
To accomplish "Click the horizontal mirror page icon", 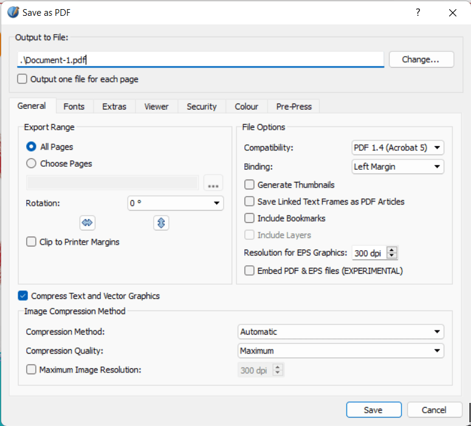I will [88, 223].
